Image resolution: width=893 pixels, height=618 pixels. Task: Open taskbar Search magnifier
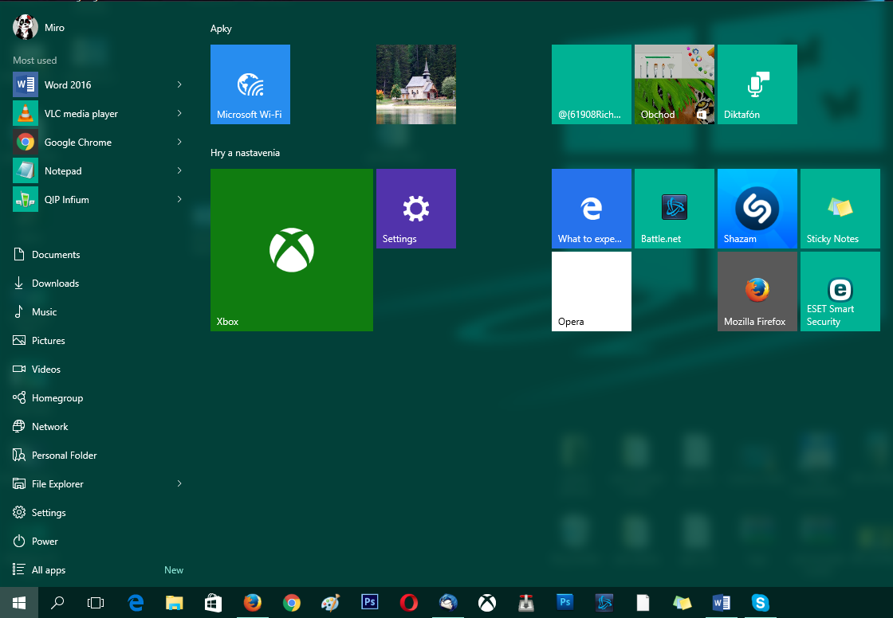point(57,602)
